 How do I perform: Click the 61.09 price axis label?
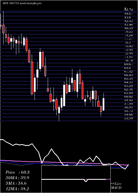[129, 93]
